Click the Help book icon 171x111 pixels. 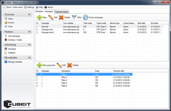[x=37, y=7]
